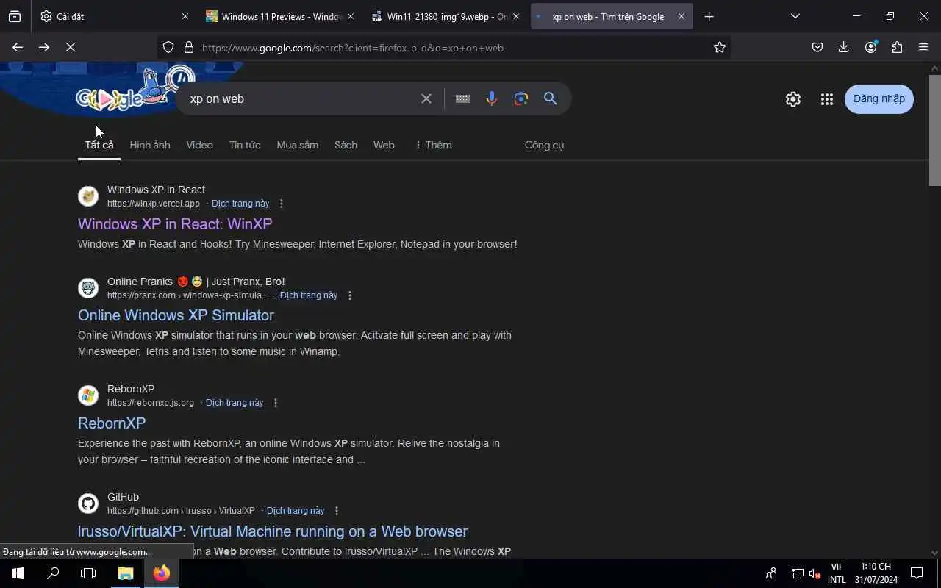Screen dimensions: 941x588
Task: Stop loading the page
Action: point(71,47)
